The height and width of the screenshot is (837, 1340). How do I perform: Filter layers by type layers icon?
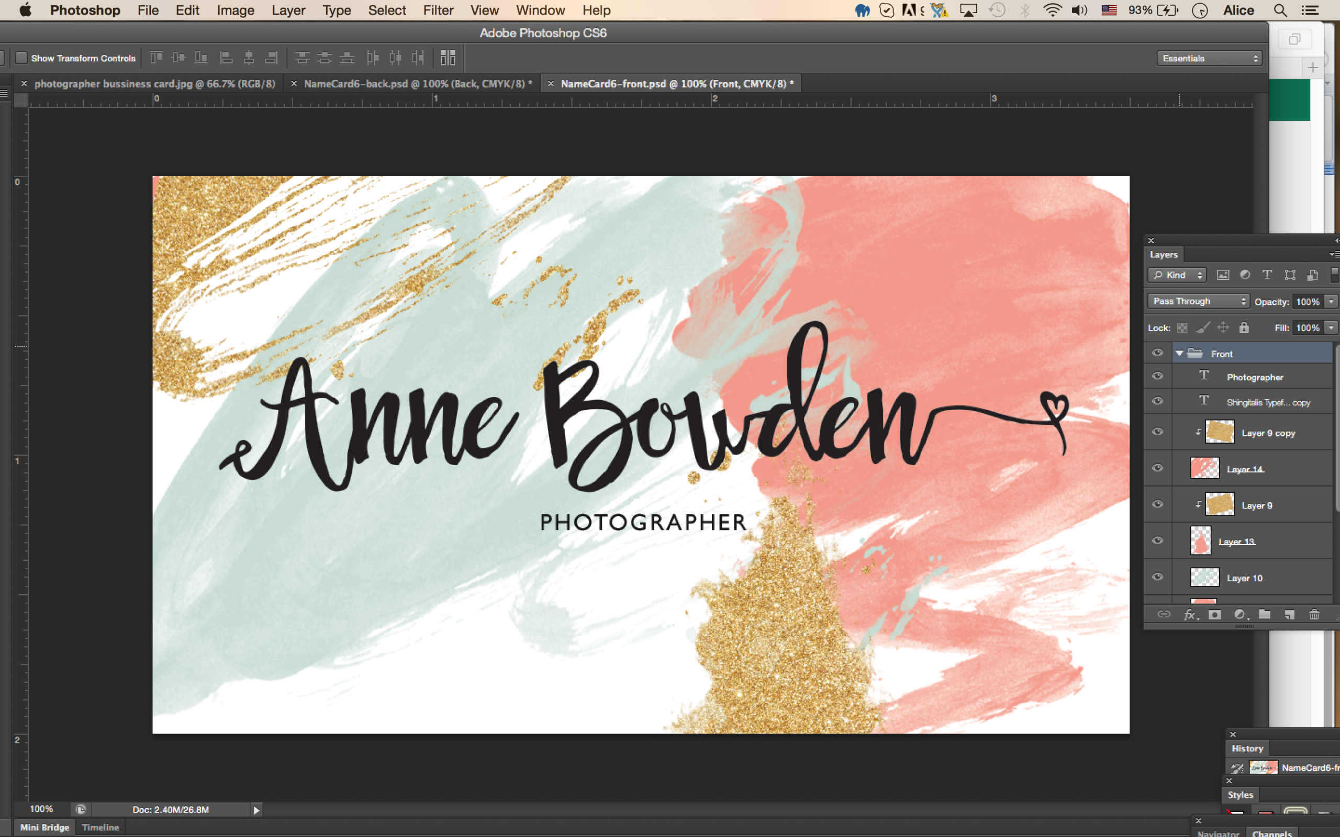[x=1267, y=275]
